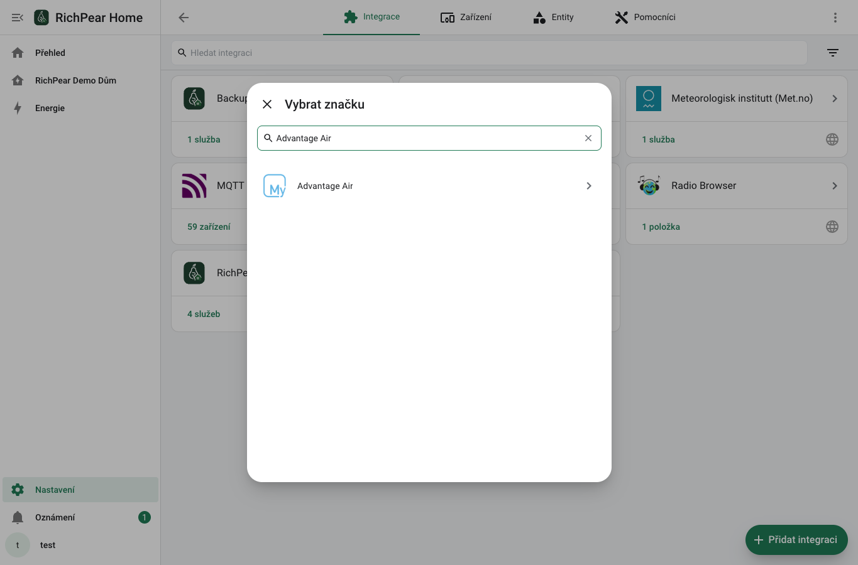Click the Backup integration icon
Viewport: 858px width, 565px height.
[x=194, y=99]
